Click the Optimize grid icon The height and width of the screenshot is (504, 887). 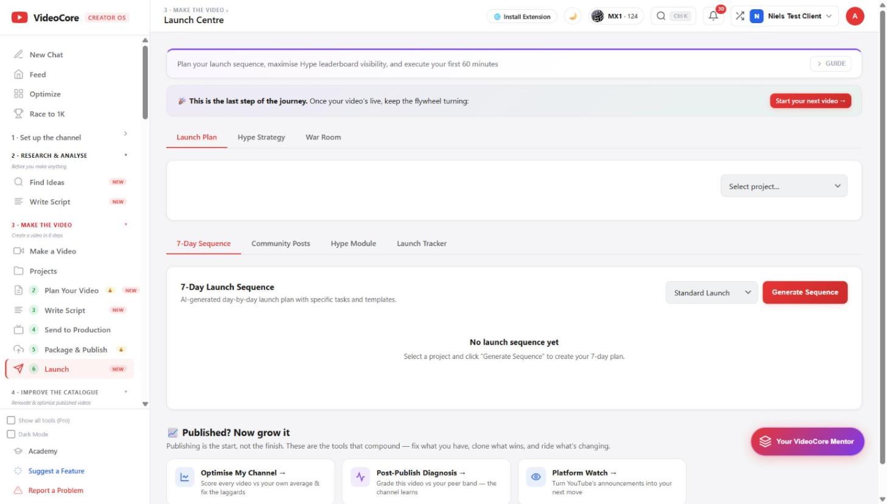coord(18,94)
